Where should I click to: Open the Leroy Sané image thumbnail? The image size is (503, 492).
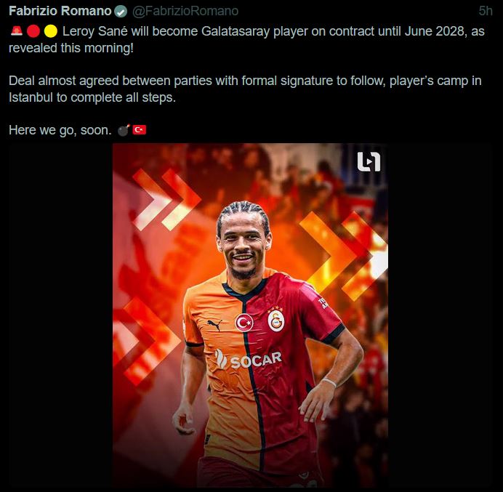click(250, 315)
